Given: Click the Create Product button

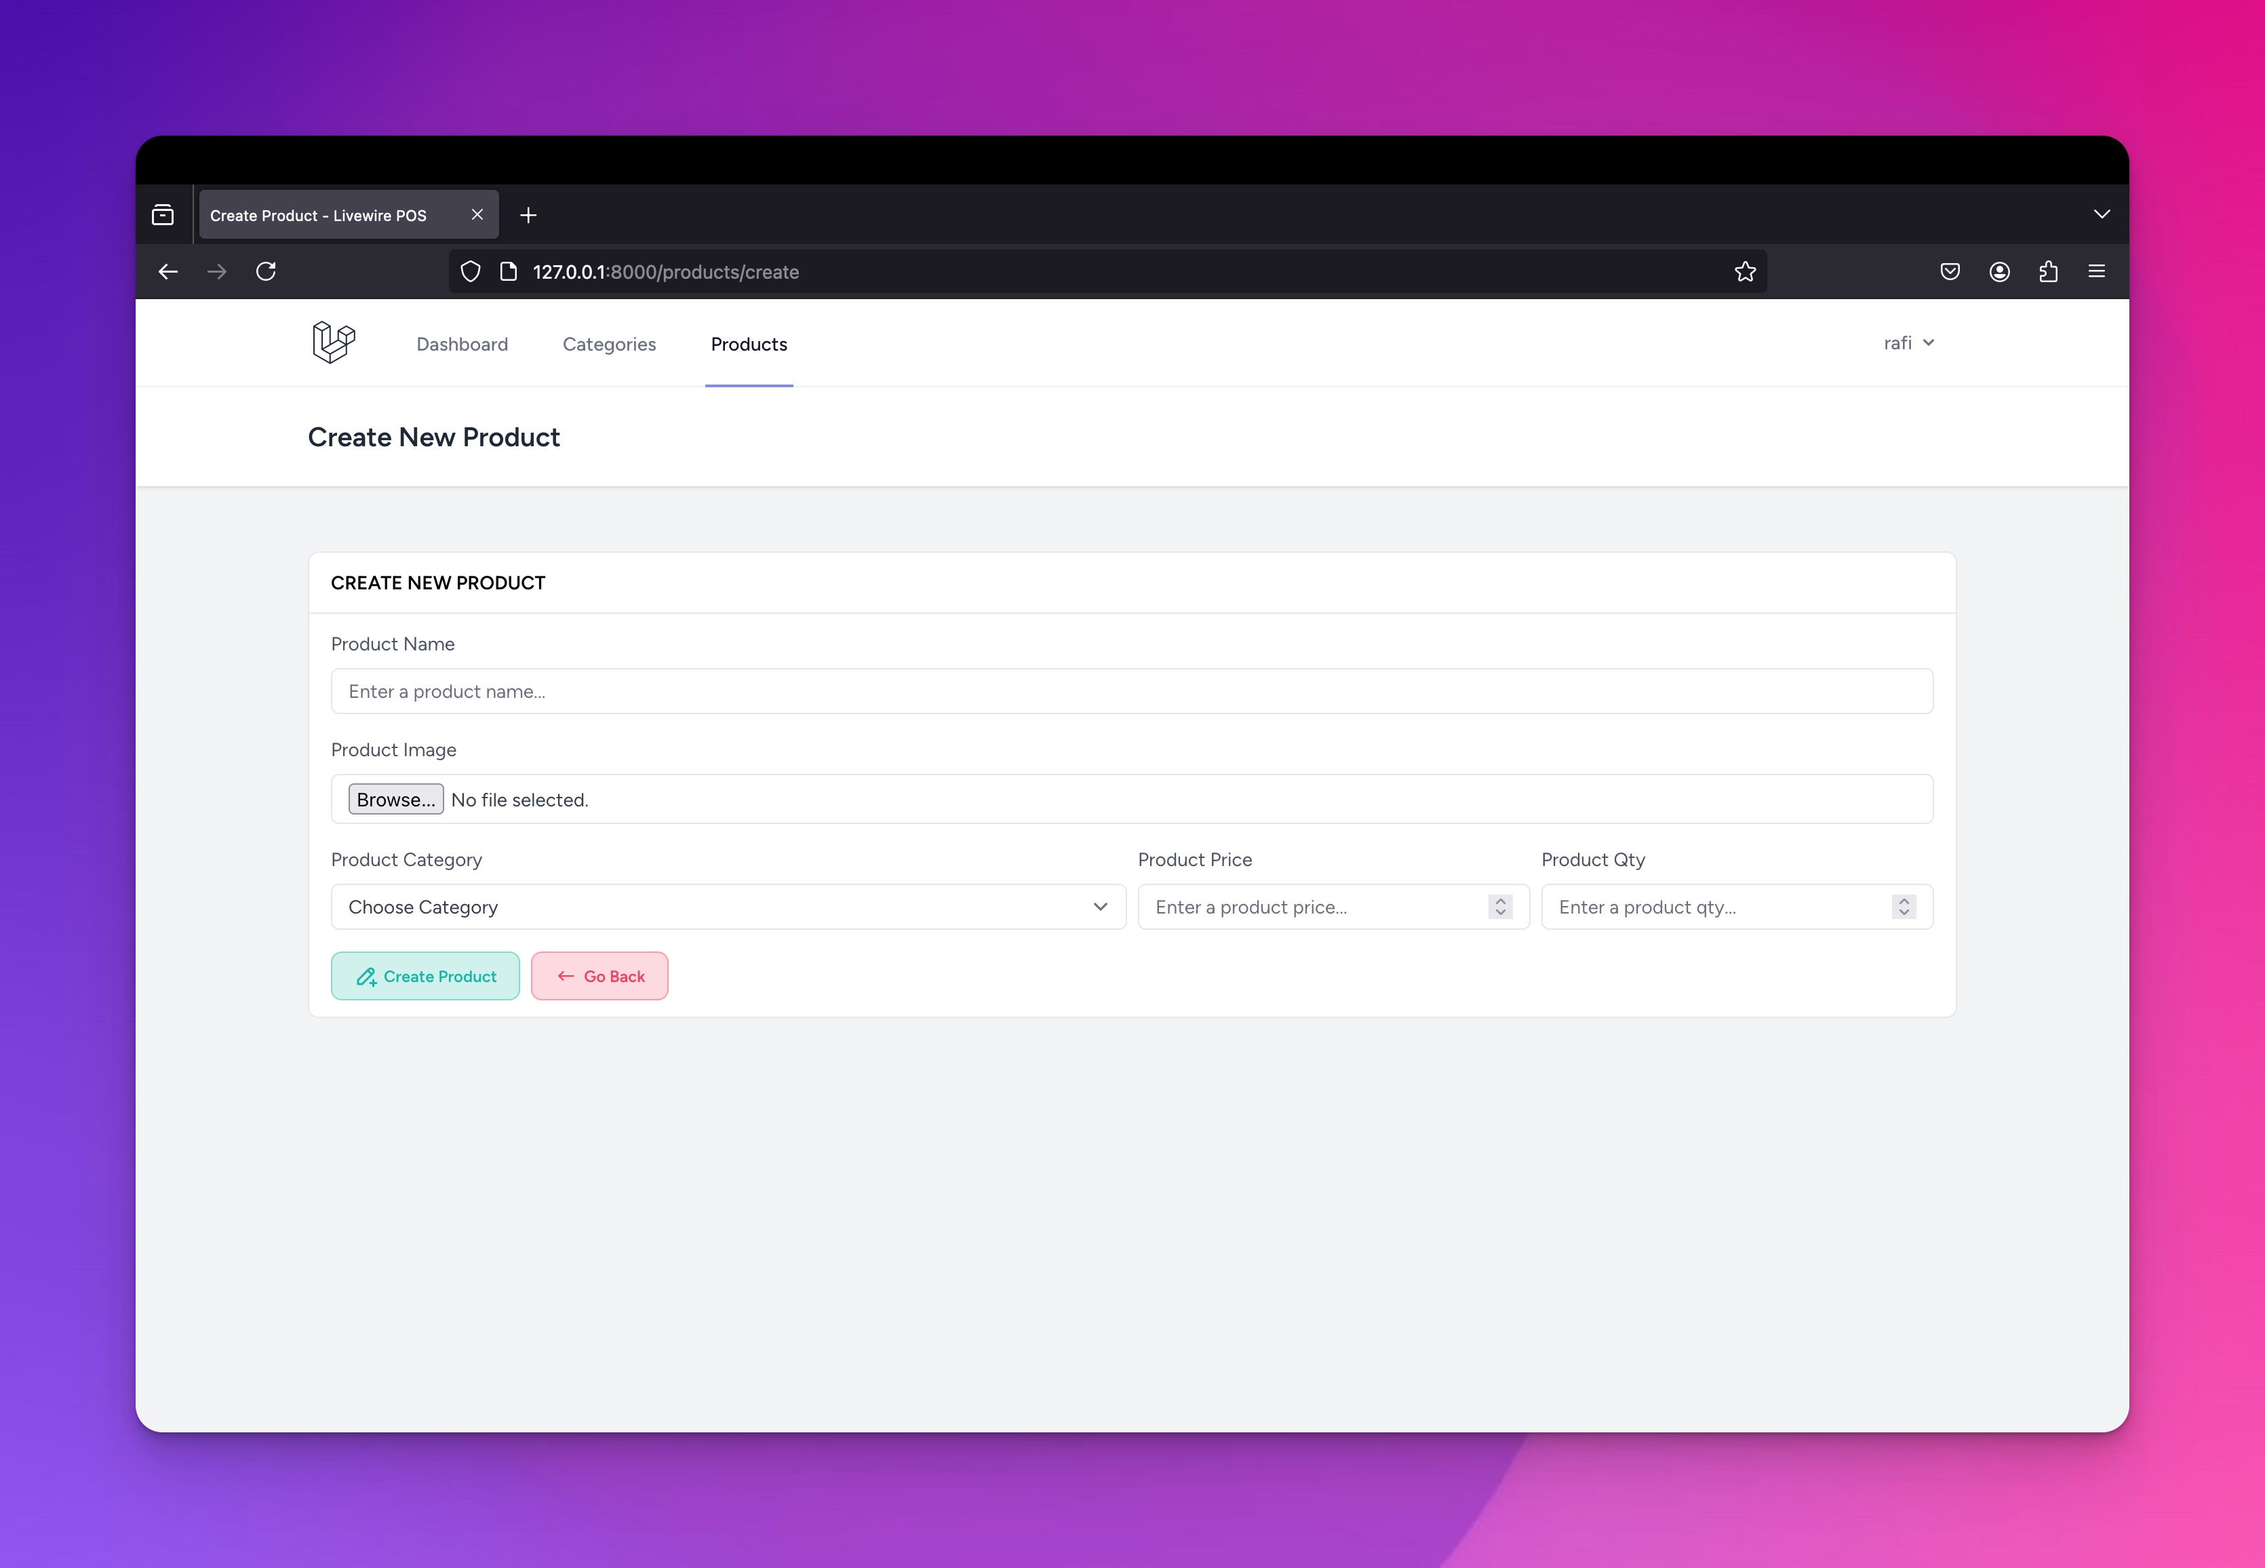Looking at the screenshot, I should pyautogui.click(x=425, y=975).
